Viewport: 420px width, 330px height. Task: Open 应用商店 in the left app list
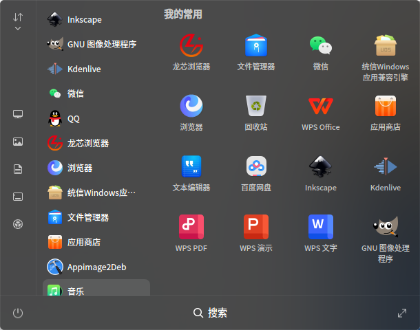tap(96, 242)
